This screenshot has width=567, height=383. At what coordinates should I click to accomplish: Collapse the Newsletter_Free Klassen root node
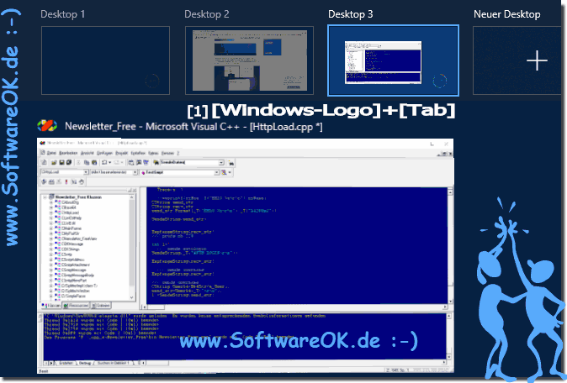[45, 197]
